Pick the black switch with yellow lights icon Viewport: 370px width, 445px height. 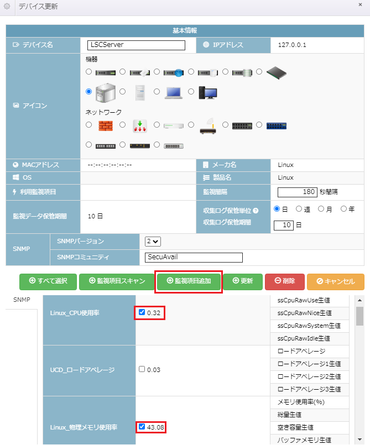[140, 146]
